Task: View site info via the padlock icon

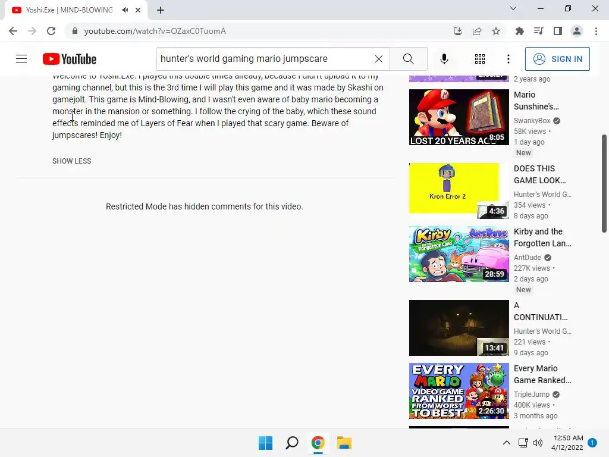Action: [x=75, y=31]
